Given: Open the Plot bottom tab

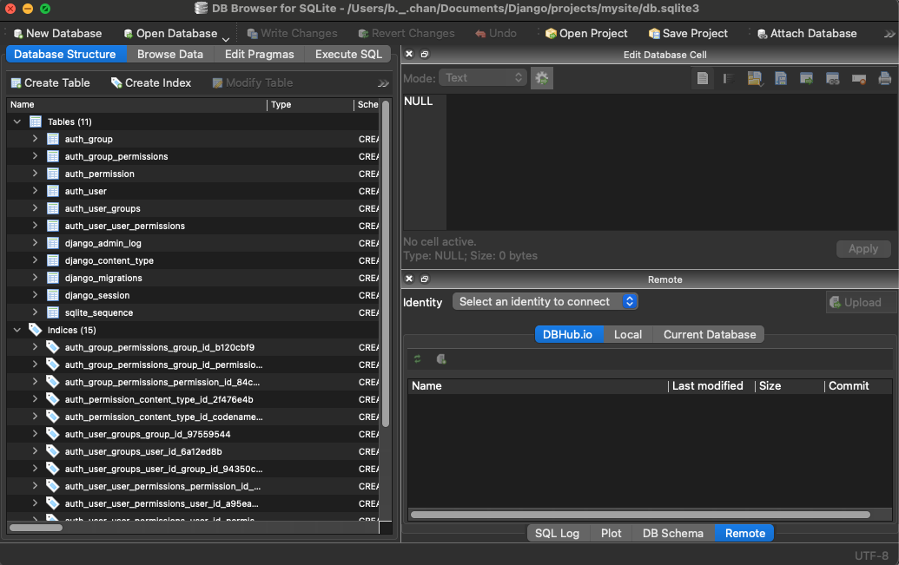Looking at the screenshot, I should click(611, 534).
